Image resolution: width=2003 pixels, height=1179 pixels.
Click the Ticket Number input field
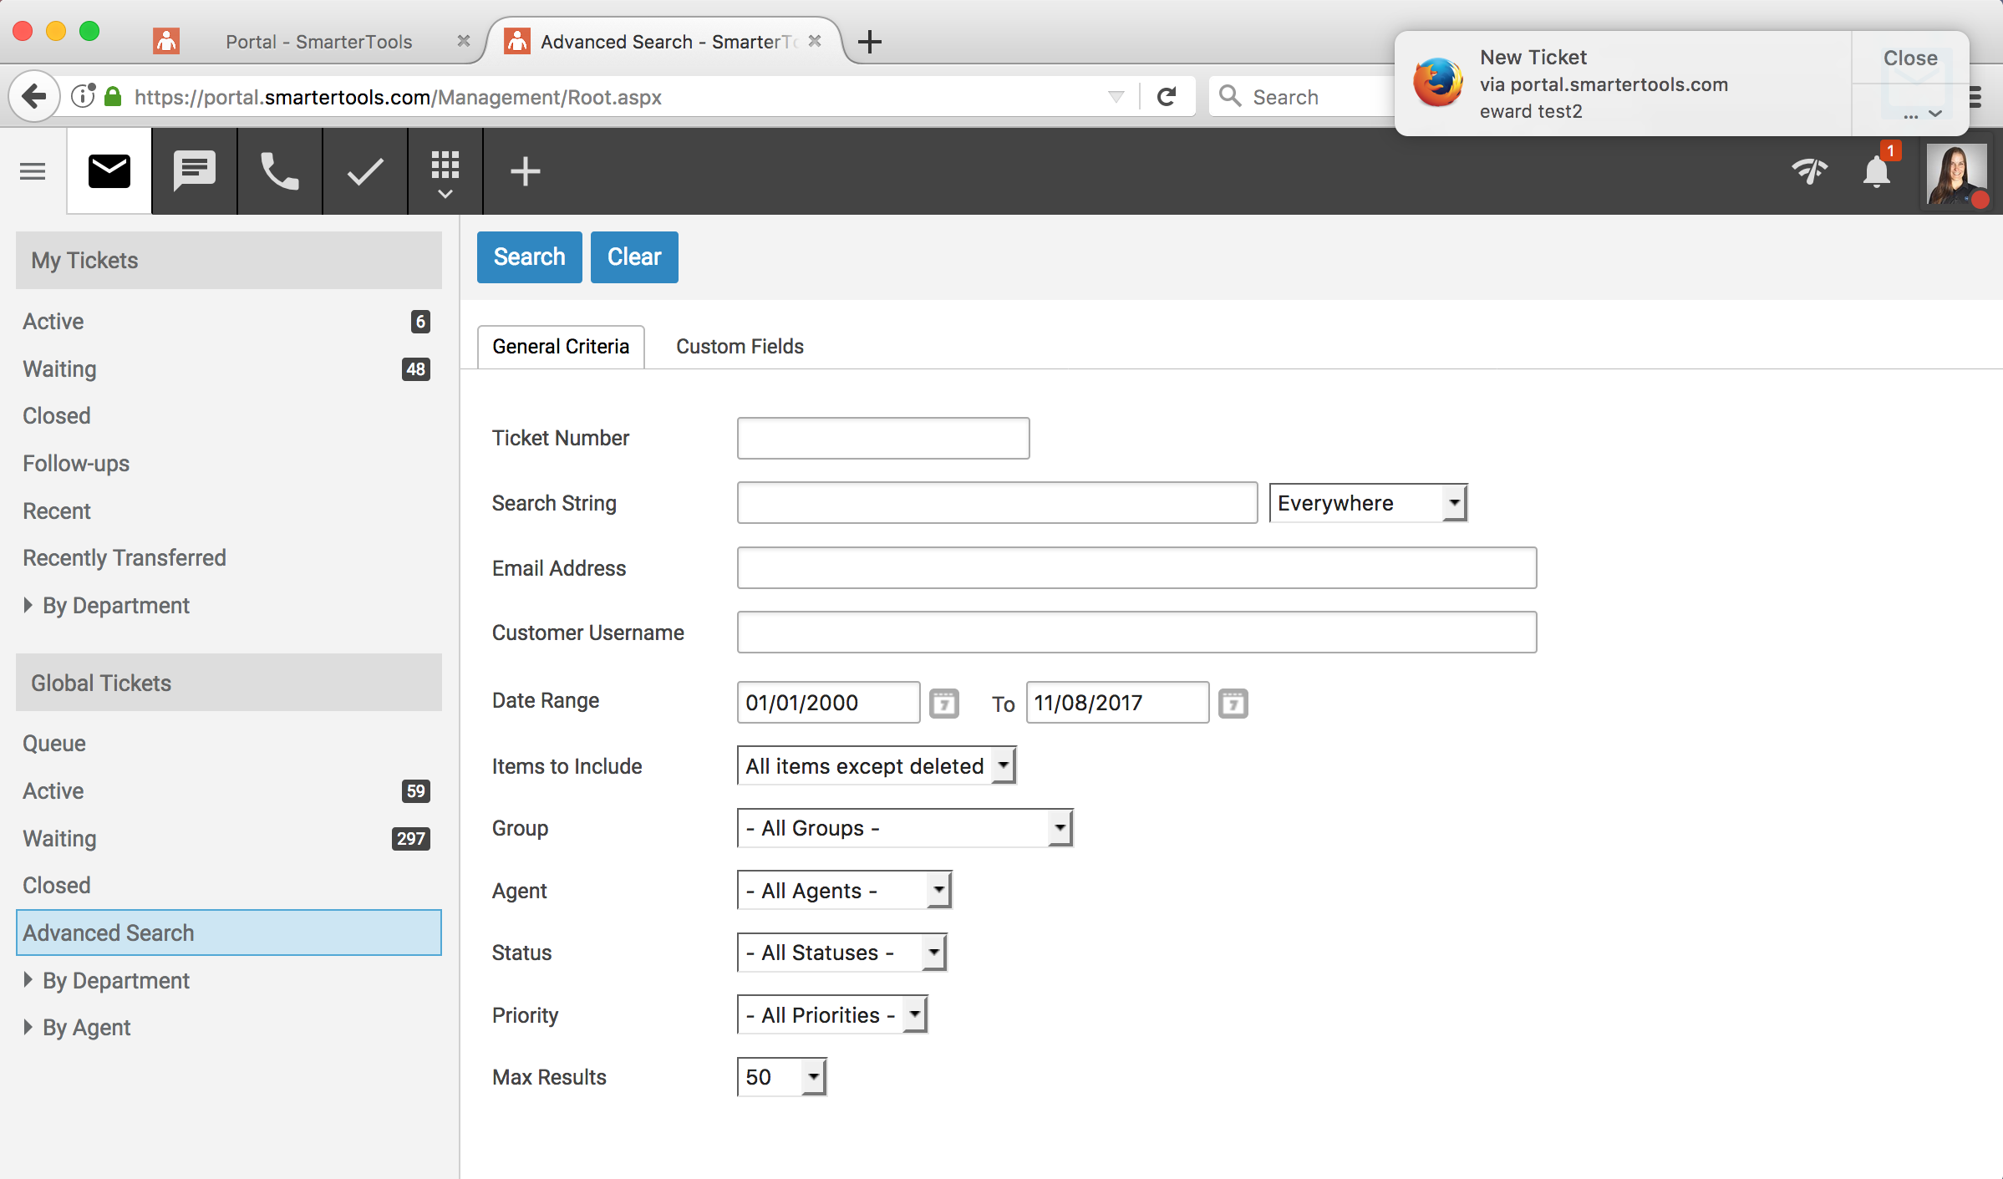[883, 439]
